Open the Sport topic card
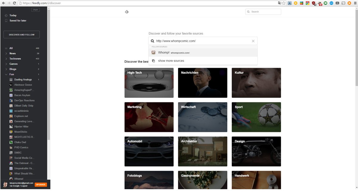 (256, 117)
